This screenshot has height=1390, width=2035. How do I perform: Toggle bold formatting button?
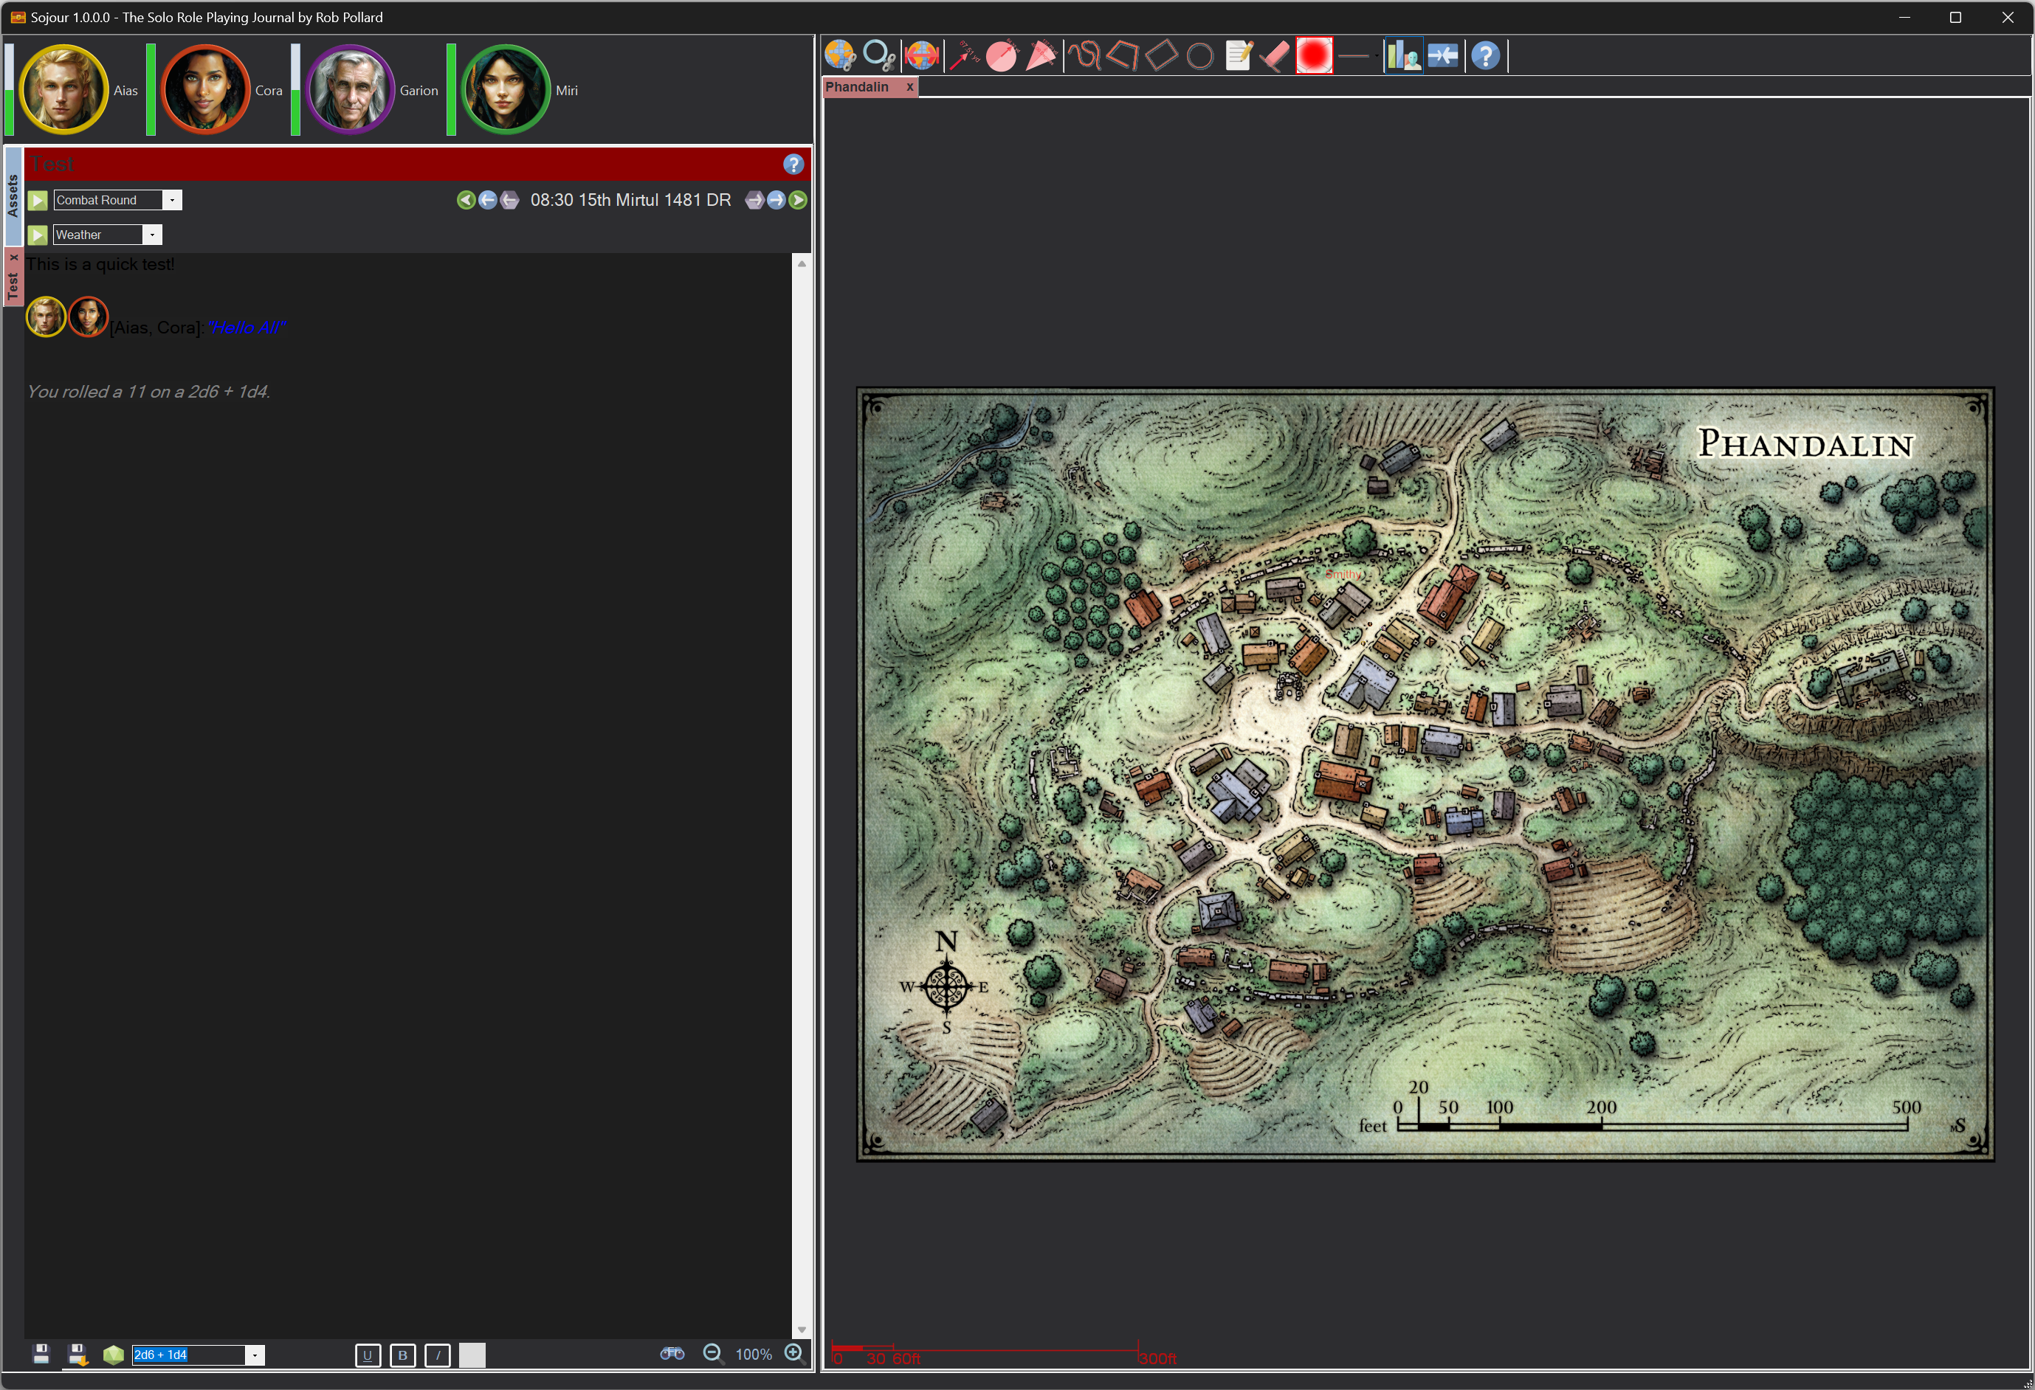click(402, 1355)
